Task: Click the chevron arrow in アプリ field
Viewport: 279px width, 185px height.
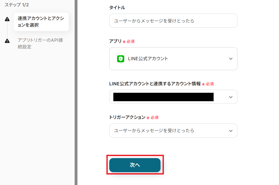Action: pos(231,59)
